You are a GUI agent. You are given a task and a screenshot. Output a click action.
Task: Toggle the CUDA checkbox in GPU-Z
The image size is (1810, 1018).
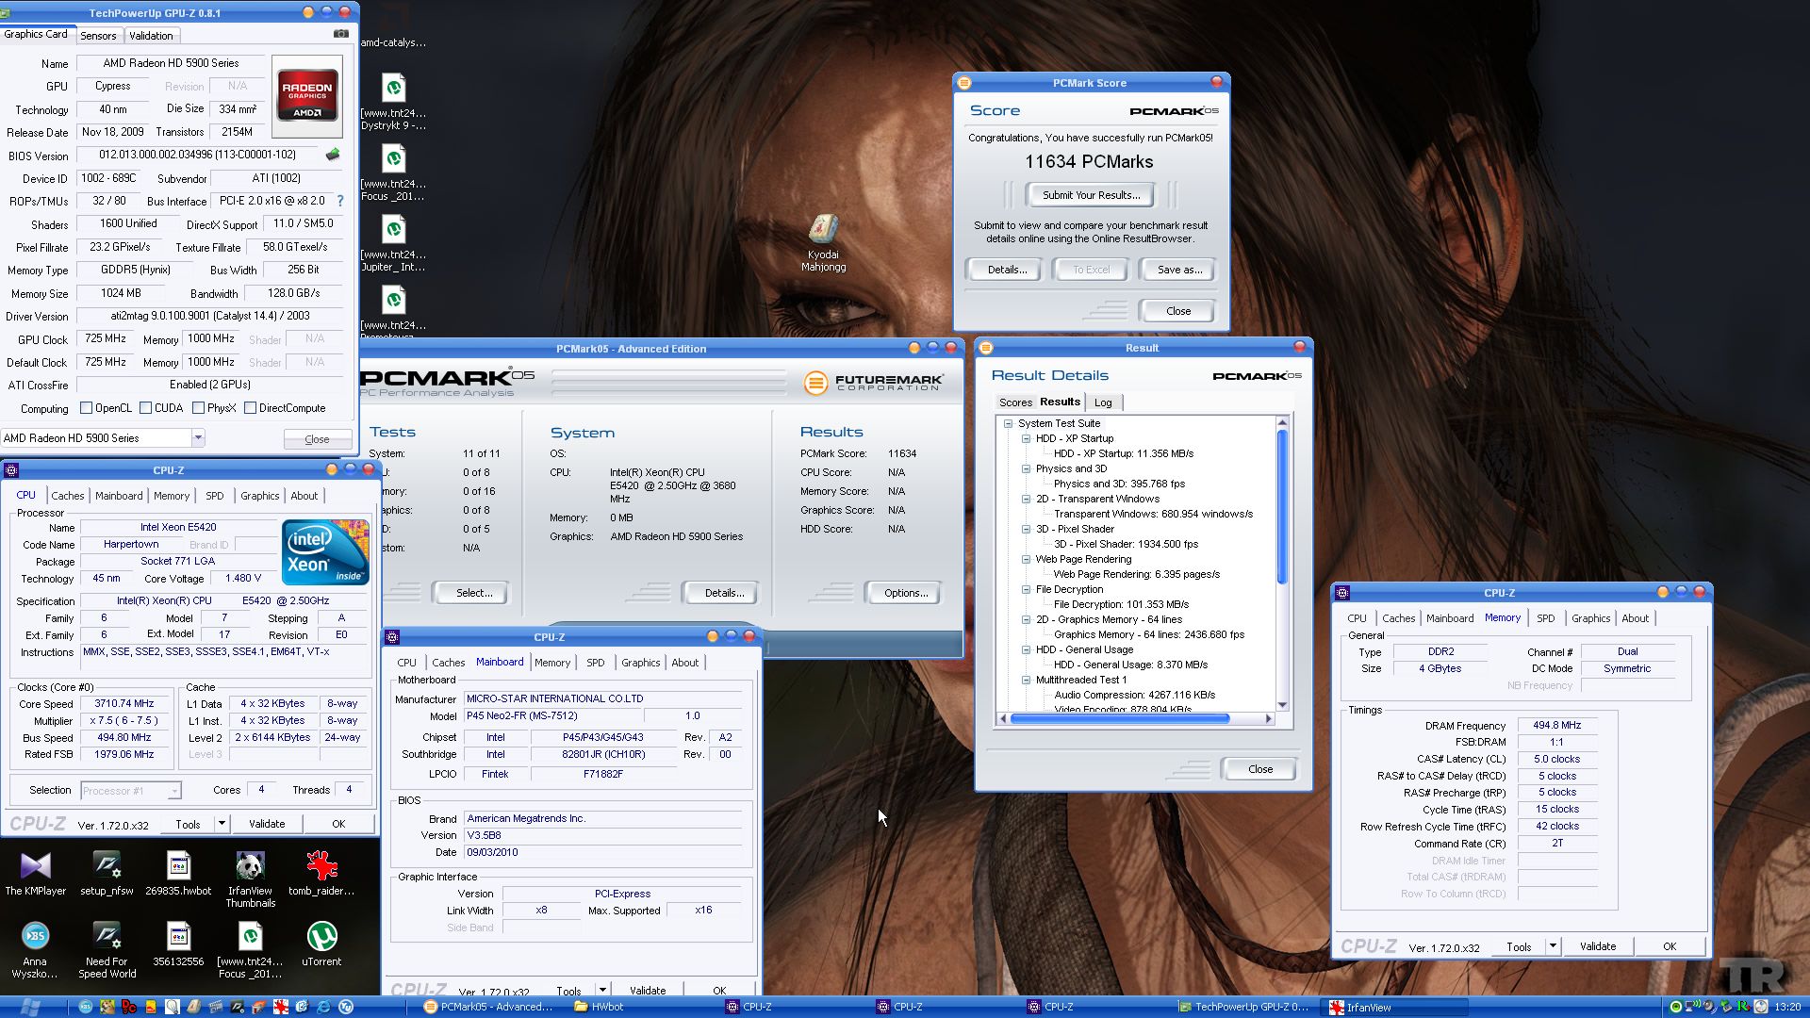tap(146, 408)
